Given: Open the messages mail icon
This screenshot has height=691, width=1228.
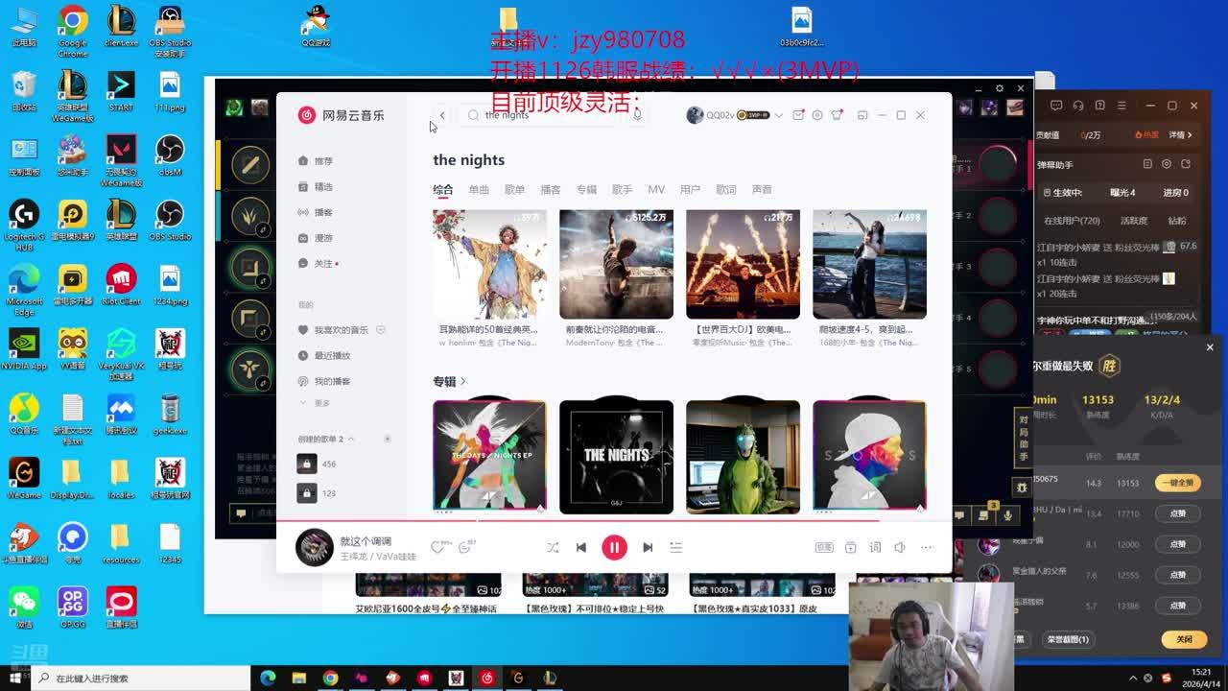Looking at the screenshot, I should [798, 115].
